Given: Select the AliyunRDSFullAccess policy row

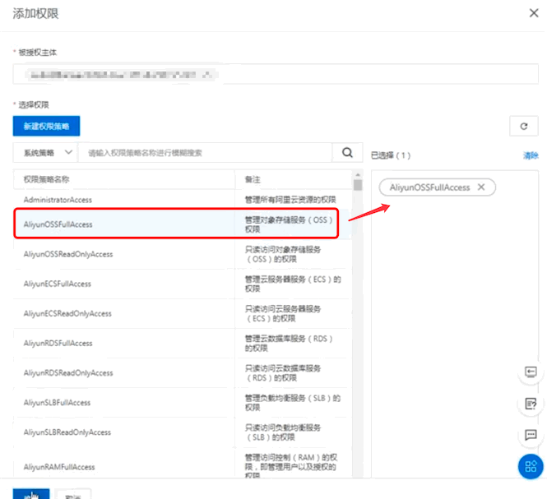Looking at the screenshot, I should pyautogui.click(x=182, y=343).
